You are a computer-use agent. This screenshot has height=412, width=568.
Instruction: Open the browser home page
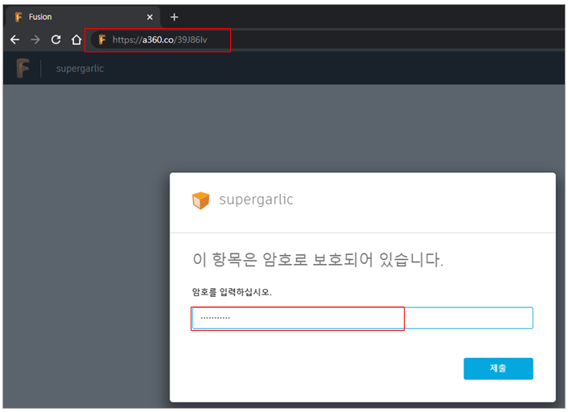click(x=76, y=39)
